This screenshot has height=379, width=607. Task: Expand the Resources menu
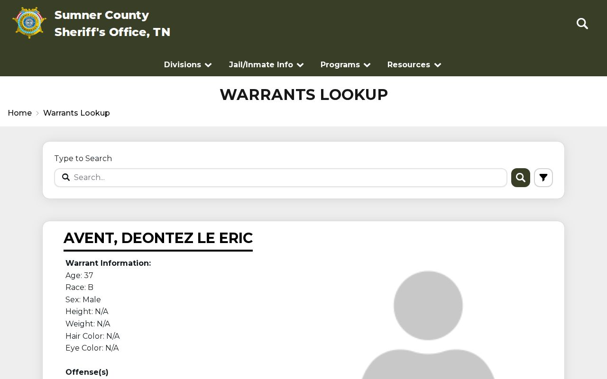[414, 65]
